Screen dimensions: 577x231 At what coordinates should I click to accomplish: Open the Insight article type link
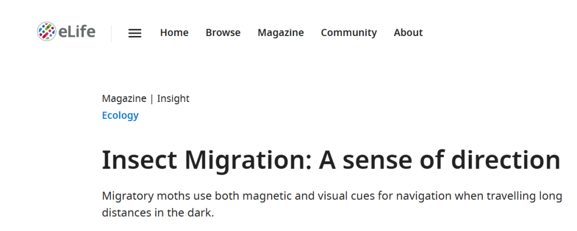(x=173, y=99)
